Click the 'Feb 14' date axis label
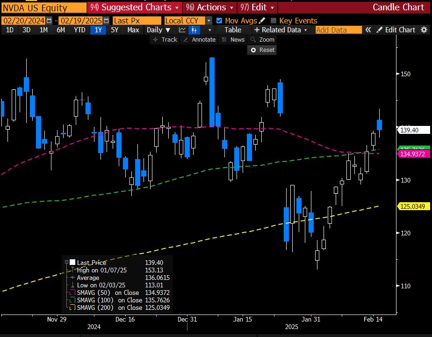Viewport: 432px width, 337px height. click(373, 319)
